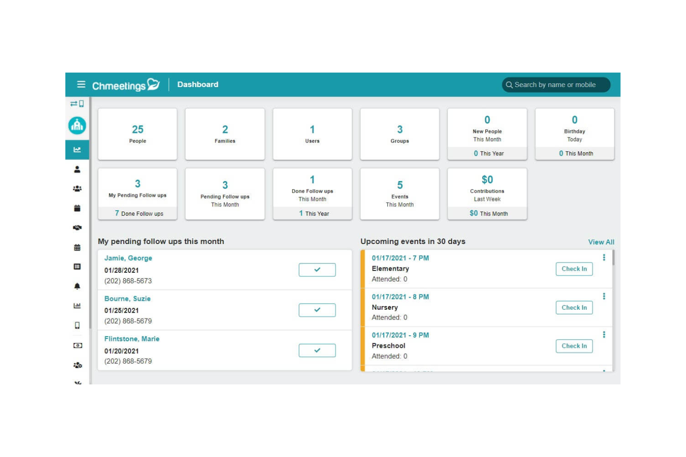Click Birthday 0 This Month footer
Image resolution: width=686 pixels, height=457 pixels.
tap(575, 153)
